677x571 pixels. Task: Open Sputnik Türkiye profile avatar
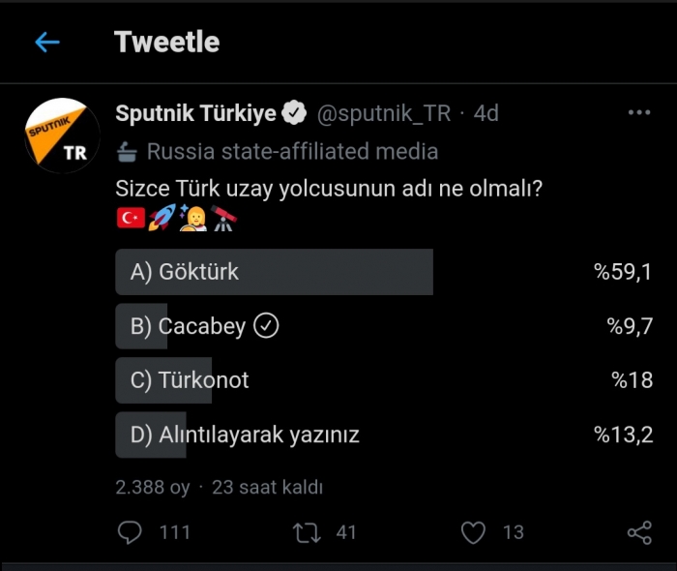[62, 137]
